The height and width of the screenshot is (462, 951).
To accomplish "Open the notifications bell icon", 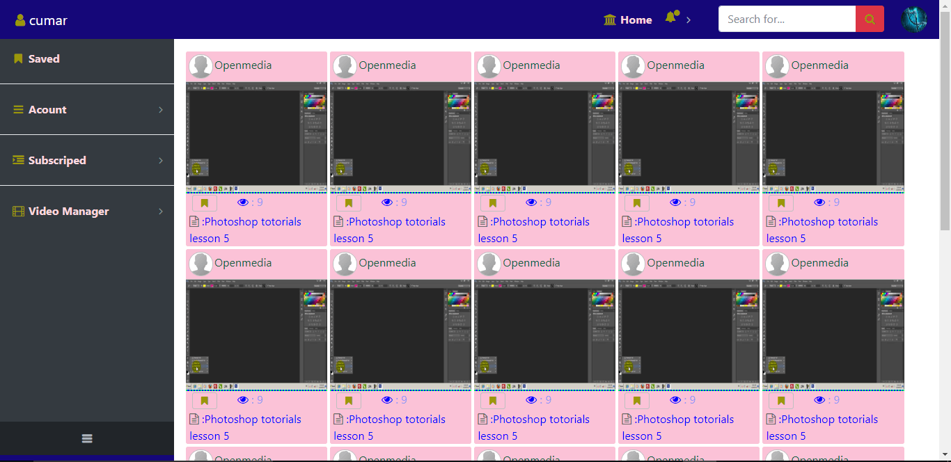I will (672, 17).
